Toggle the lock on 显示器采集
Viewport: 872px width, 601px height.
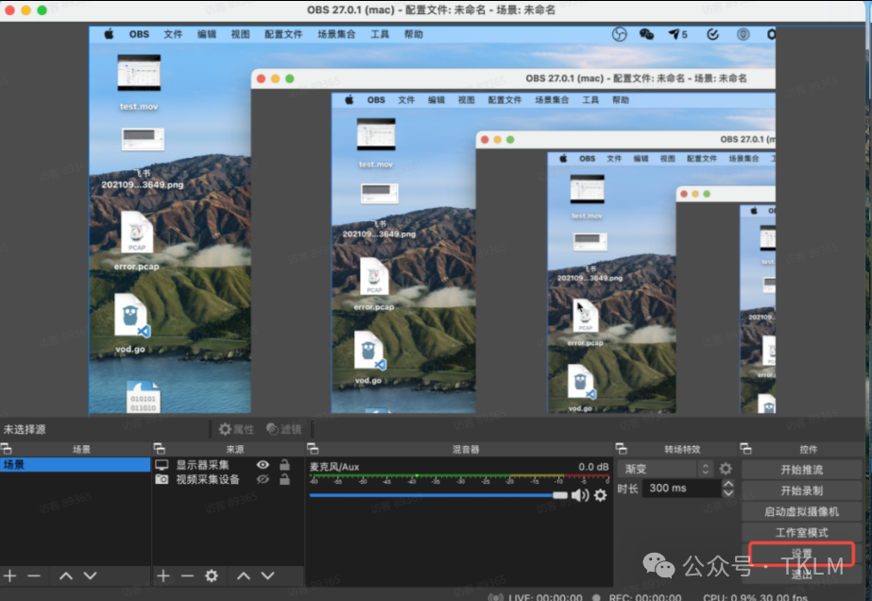(x=284, y=465)
